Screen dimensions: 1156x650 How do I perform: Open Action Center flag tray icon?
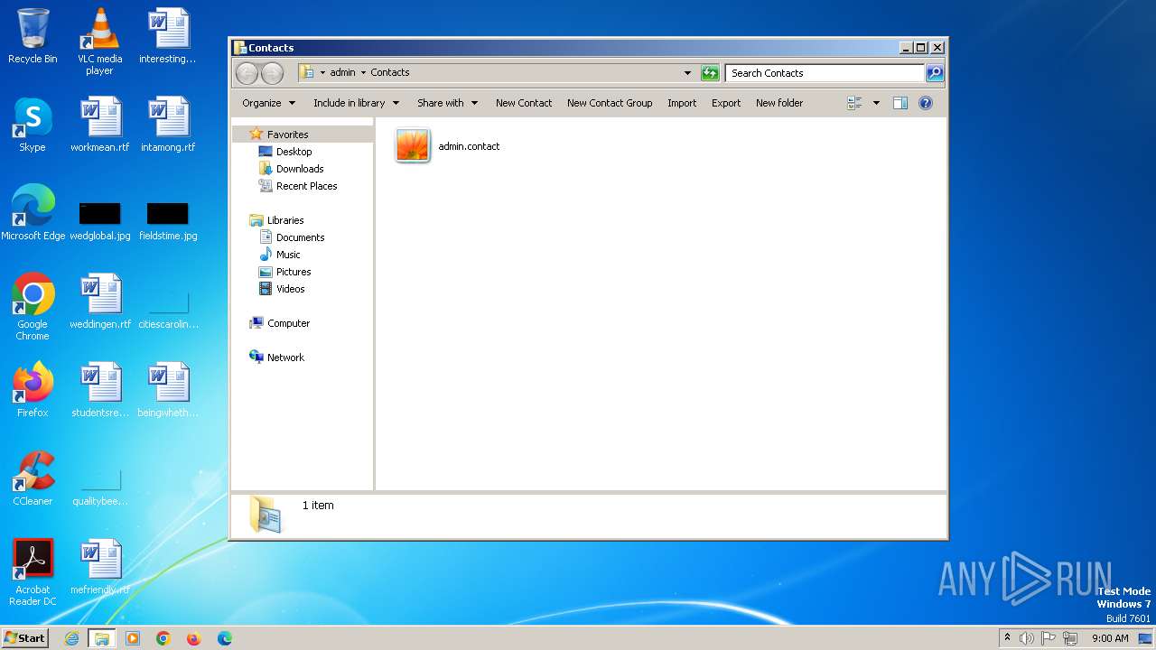1049,638
